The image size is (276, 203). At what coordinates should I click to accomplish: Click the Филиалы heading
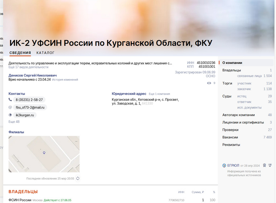[x=16, y=132]
